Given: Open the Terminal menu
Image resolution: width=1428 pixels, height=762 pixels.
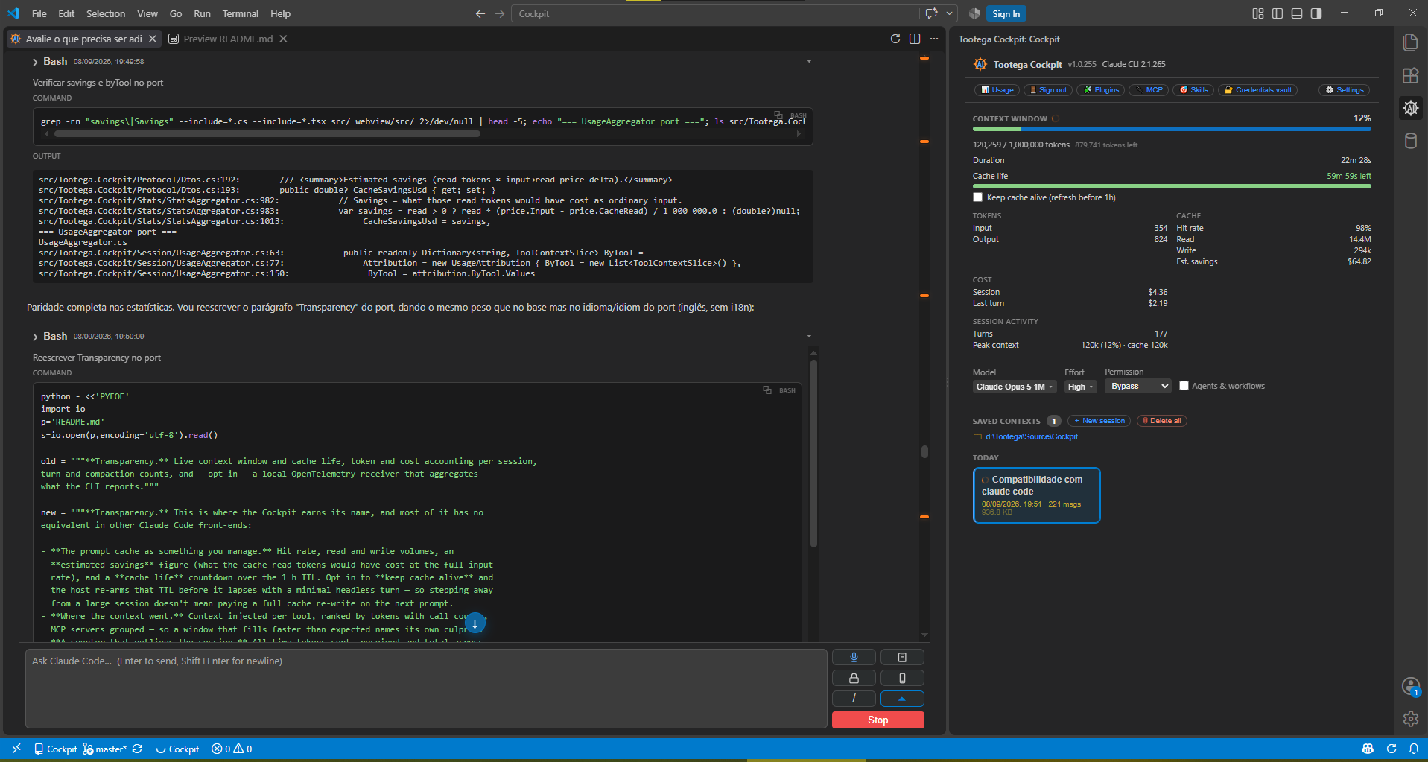Looking at the screenshot, I should pos(241,13).
